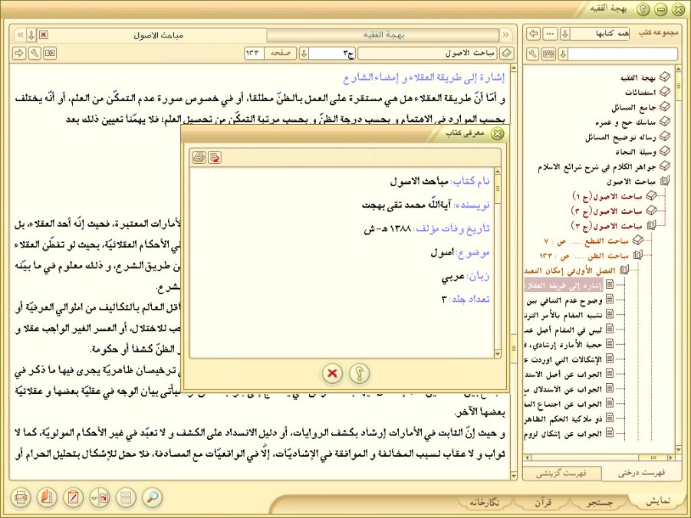
Task: Close the مباحث الاصول document tab
Action: click(43, 34)
